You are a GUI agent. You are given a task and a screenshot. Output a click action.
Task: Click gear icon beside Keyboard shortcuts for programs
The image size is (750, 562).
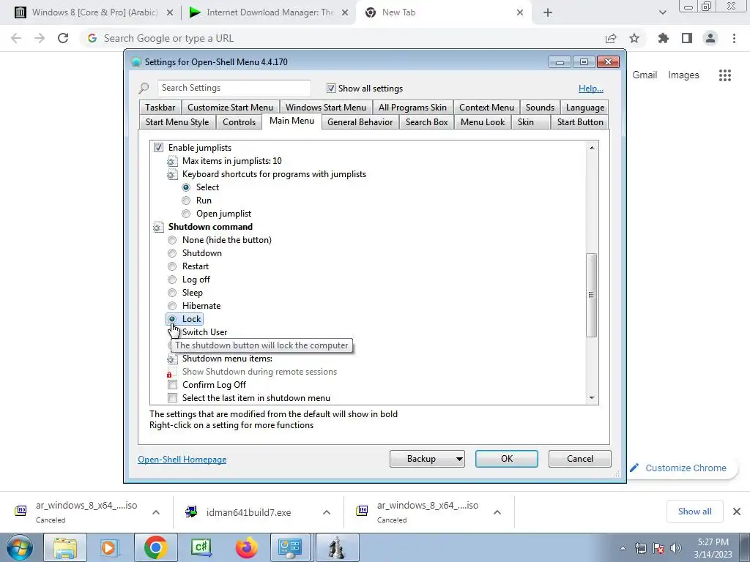[171, 175]
